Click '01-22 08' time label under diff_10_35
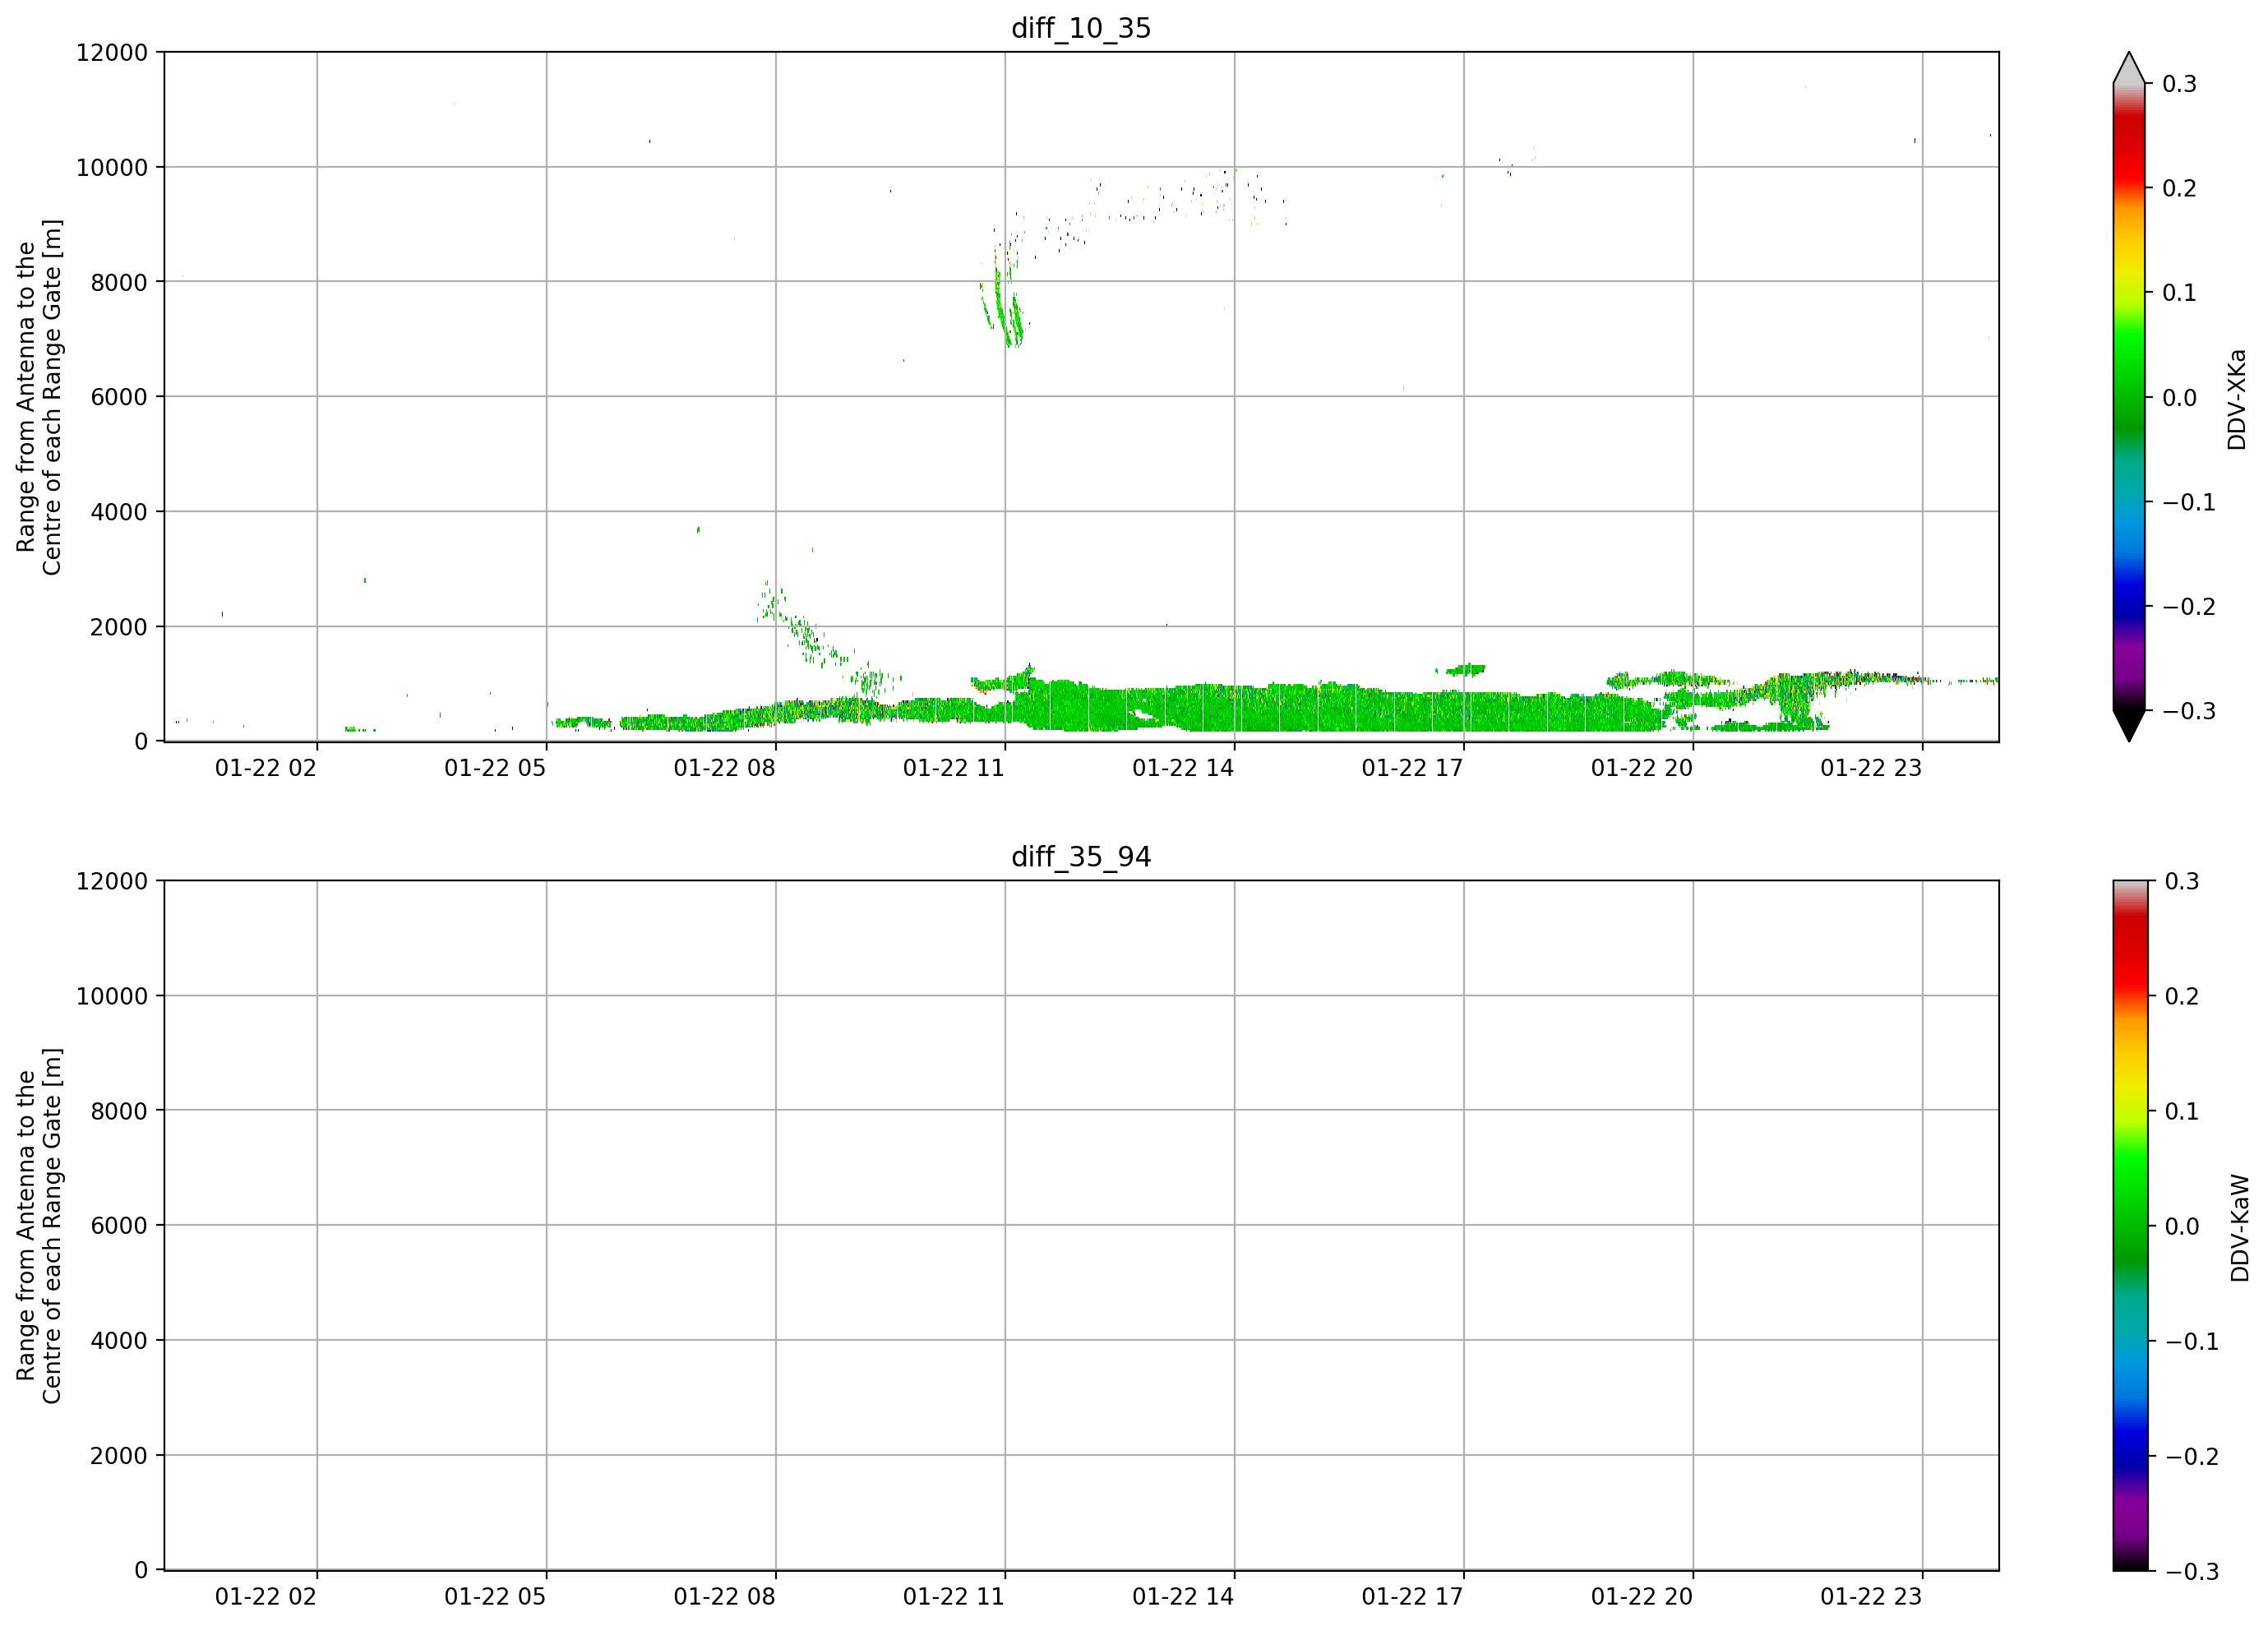Screen dimensions: 2268x1626 coord(724,768)
